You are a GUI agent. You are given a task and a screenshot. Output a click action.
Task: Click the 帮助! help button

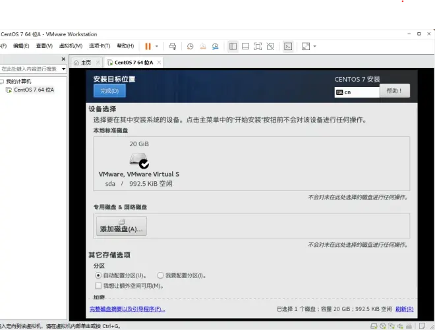(x=394, y=91)
